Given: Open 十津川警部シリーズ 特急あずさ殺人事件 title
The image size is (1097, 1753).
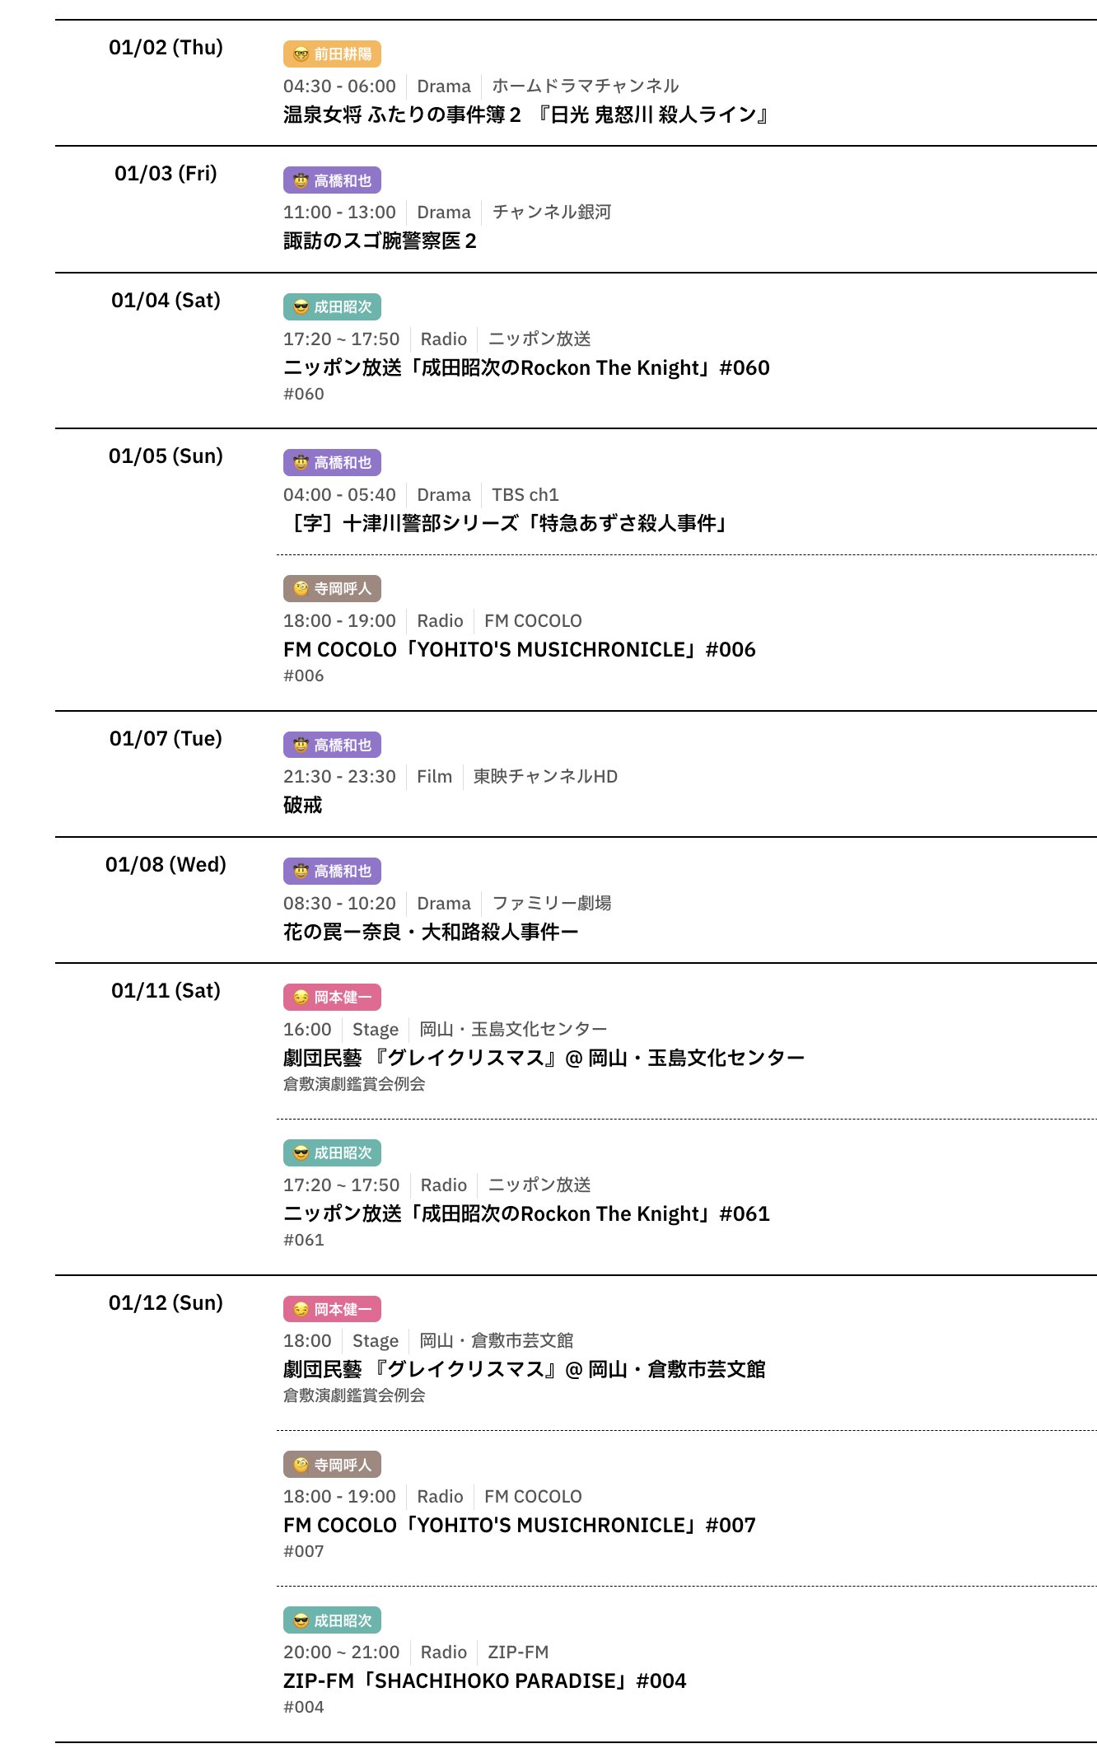Looking at the screenshot, I should pos(507,523).
